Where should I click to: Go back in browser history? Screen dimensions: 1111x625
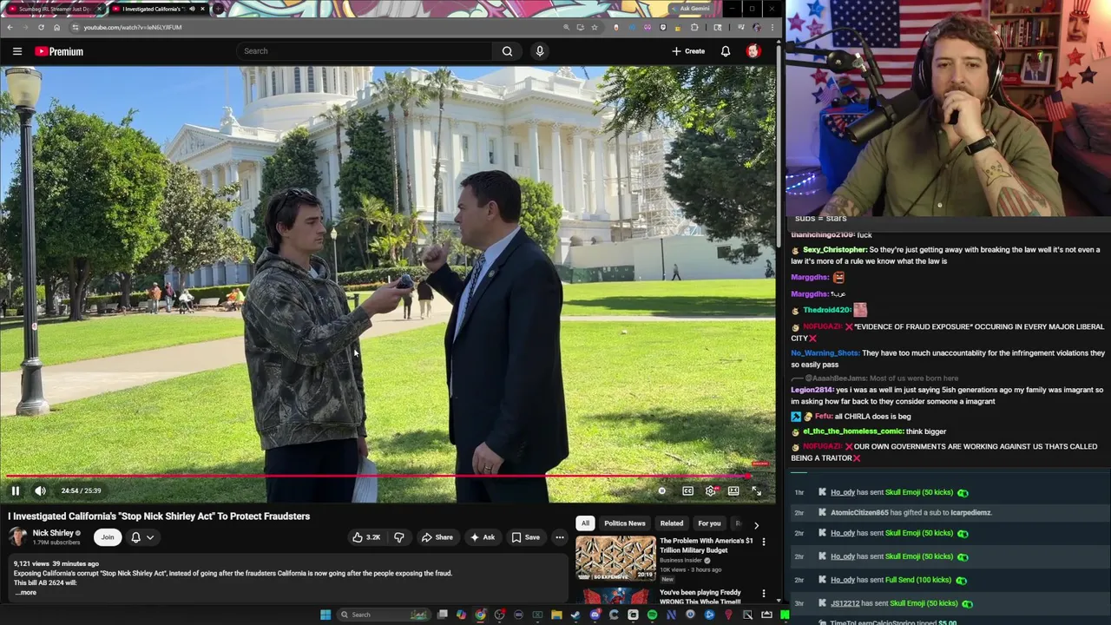10,27
